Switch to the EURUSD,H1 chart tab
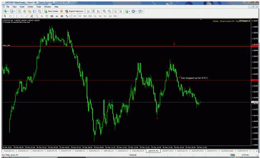The width and height of the screenshot is (260, 158). tap(94, 151)
